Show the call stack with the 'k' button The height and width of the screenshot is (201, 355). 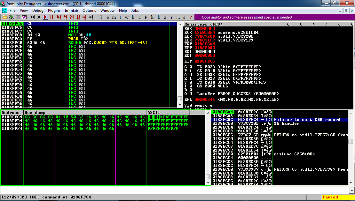152,17
